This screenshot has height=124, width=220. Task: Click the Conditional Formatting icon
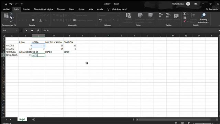pyautogui.click(x=128, y=15)
